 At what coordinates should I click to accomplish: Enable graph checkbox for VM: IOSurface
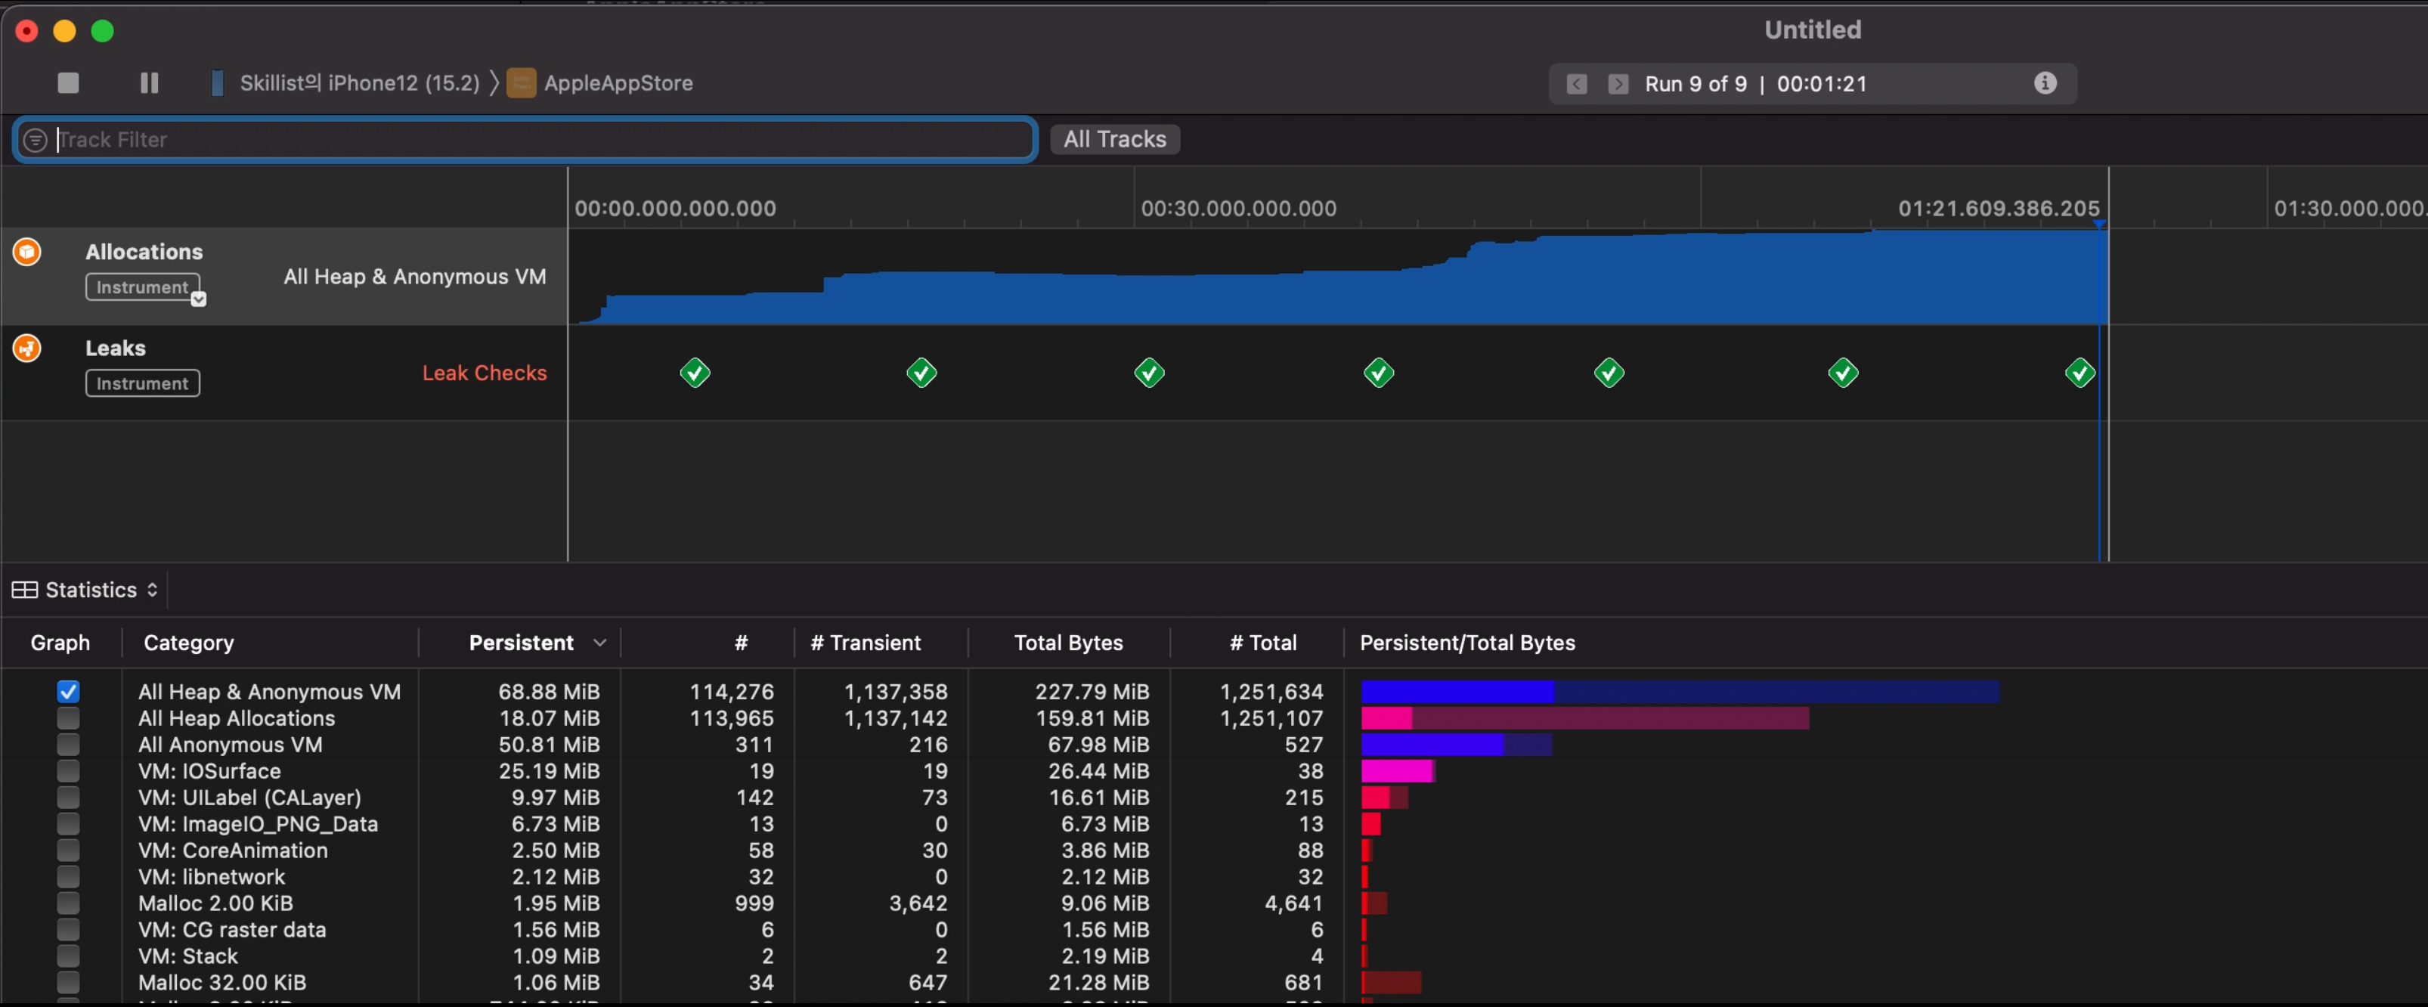pos(68,770)
